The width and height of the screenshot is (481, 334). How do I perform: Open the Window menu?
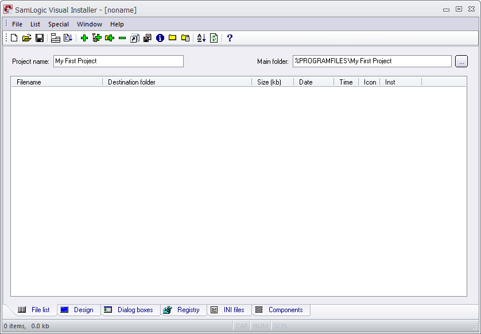(90, 24)
